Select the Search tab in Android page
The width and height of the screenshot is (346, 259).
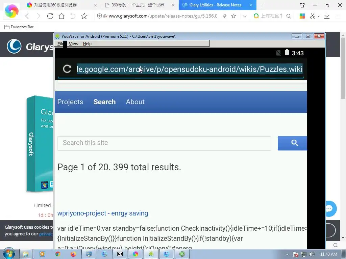click(x=104, y=102)
